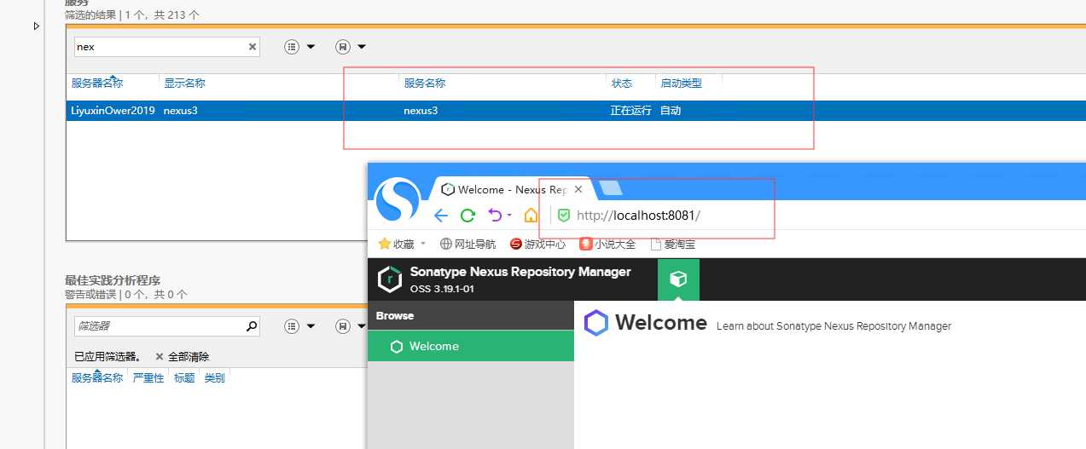
Task: Click the green security shield icon
Action: 564,216
